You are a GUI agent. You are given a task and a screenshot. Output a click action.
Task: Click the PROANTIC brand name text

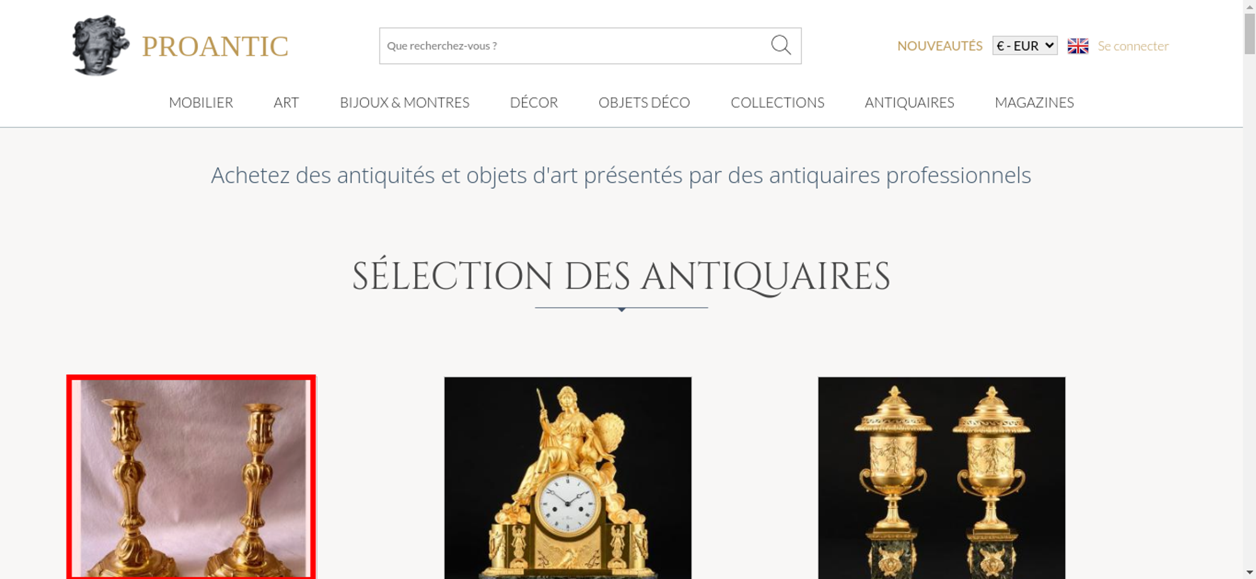click(x=215, y=46)
